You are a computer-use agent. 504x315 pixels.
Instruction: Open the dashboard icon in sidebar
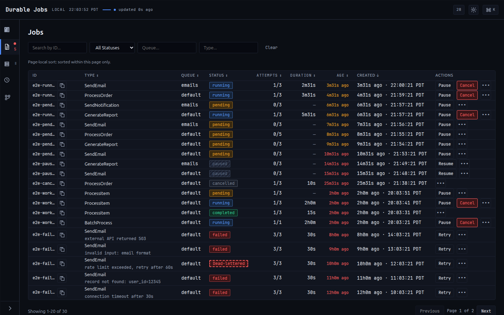pyautogui.click(x=7, y=30)
